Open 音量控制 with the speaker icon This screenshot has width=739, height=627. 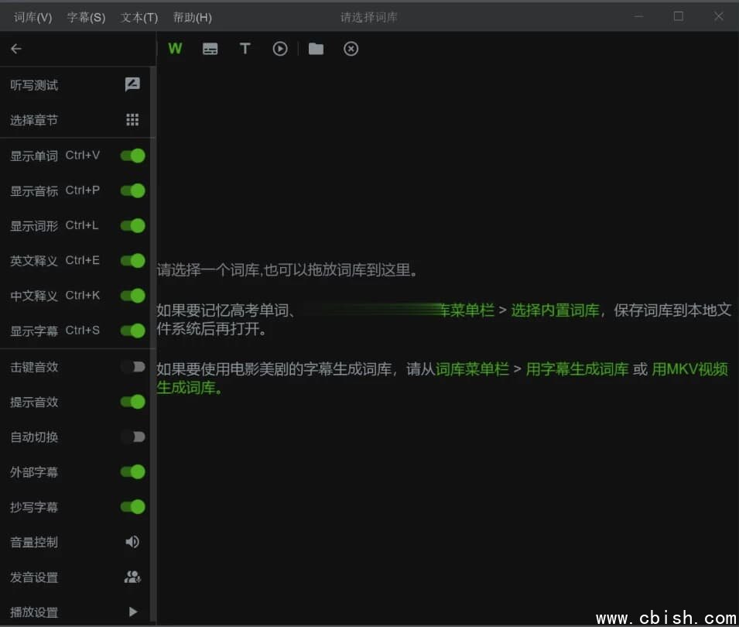132,542
